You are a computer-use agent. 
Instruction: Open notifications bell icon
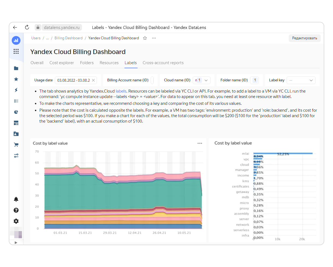(16, 199)
